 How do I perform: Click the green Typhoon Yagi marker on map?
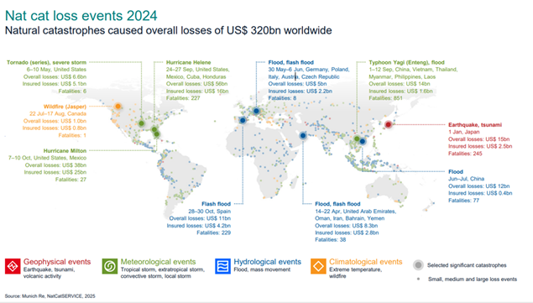tap(357, 138)
